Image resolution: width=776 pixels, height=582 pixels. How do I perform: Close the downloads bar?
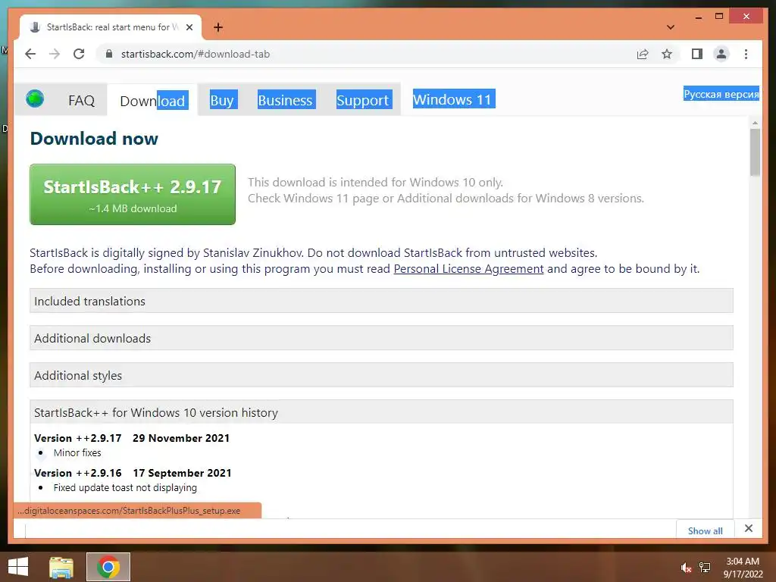tap(748, 528)
